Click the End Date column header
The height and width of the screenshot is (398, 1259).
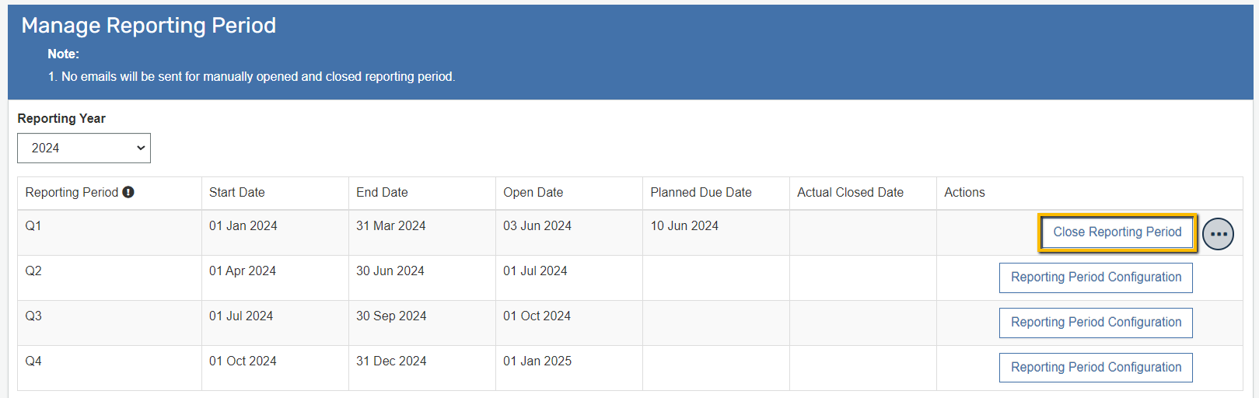[x=382, y=193]
